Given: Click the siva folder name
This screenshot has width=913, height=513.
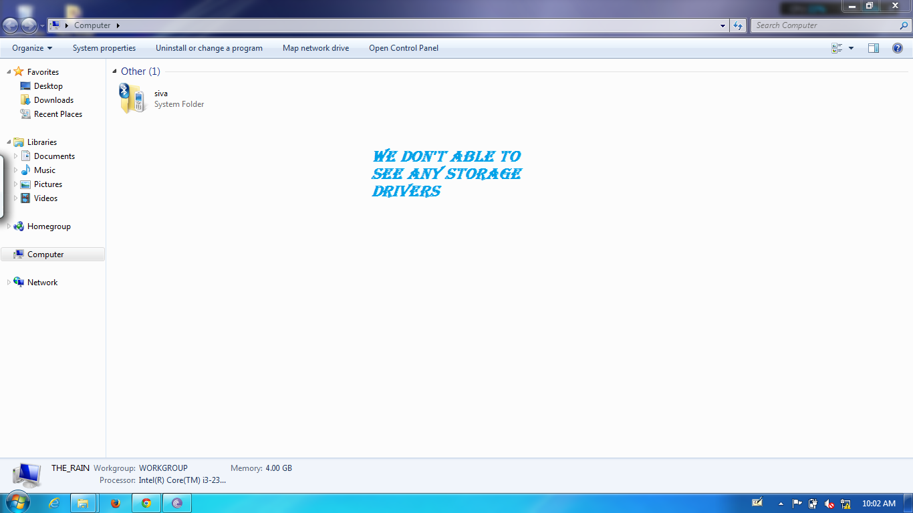Looking at the screenshot, I should point(161,94).
